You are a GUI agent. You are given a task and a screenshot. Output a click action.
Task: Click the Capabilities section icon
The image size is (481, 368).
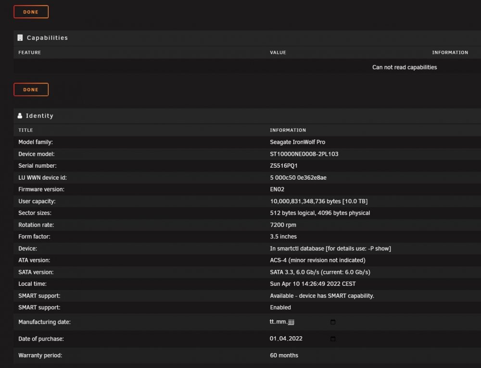[x=20, y=37]
